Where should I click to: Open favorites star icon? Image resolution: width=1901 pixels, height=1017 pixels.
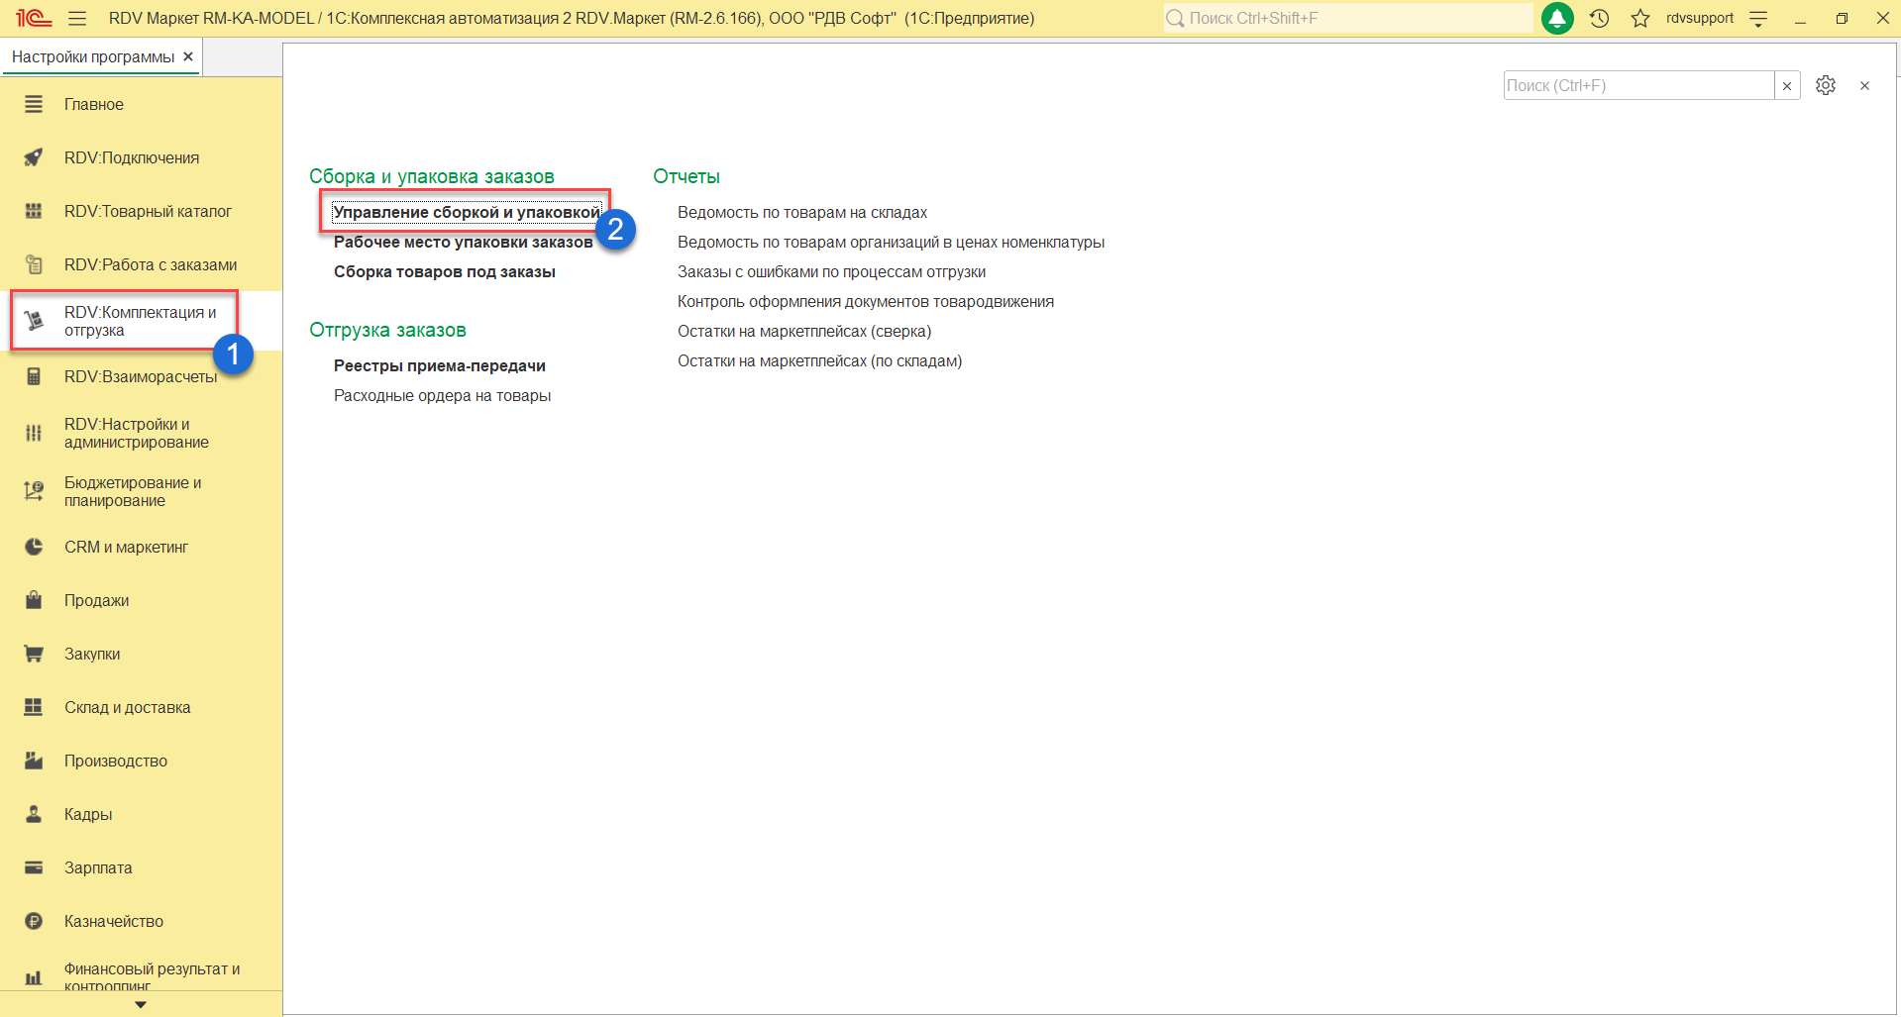(1640, 18)
